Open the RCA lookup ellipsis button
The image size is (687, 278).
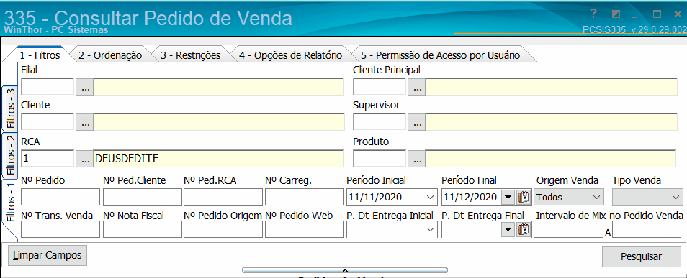pos(85,159)
